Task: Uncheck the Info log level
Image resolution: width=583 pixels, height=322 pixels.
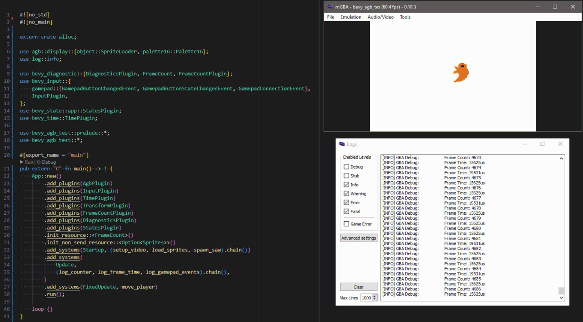Action: pos(347,185)
